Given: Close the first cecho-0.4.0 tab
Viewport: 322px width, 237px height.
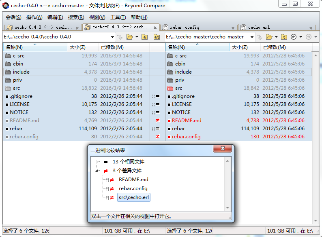Looking at the screenshot, I should [77, 28].
